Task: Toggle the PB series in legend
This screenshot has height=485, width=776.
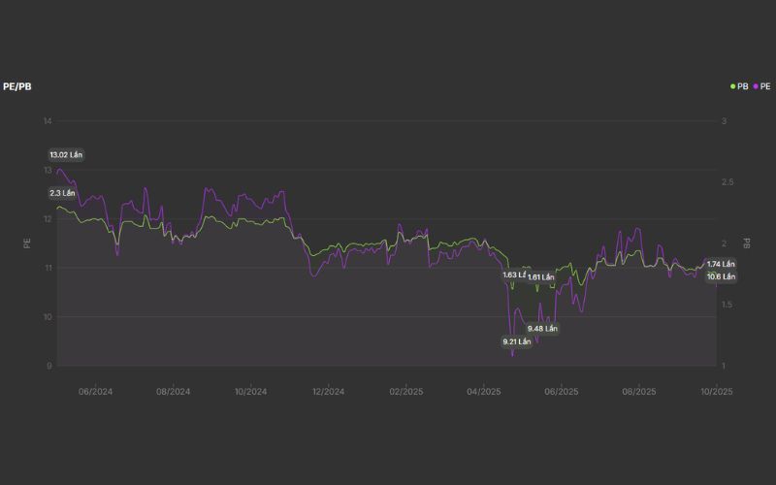Action: [742, 86]
